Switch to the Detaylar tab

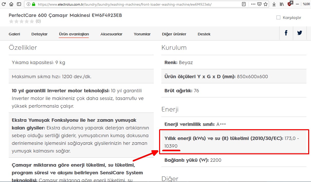click(x=40, y=34)
